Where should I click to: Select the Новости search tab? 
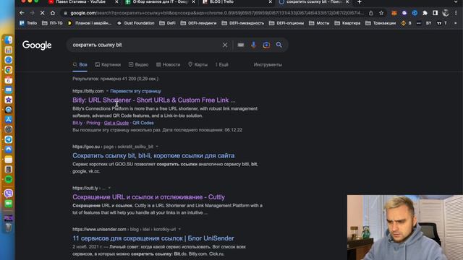pos(168,64)
